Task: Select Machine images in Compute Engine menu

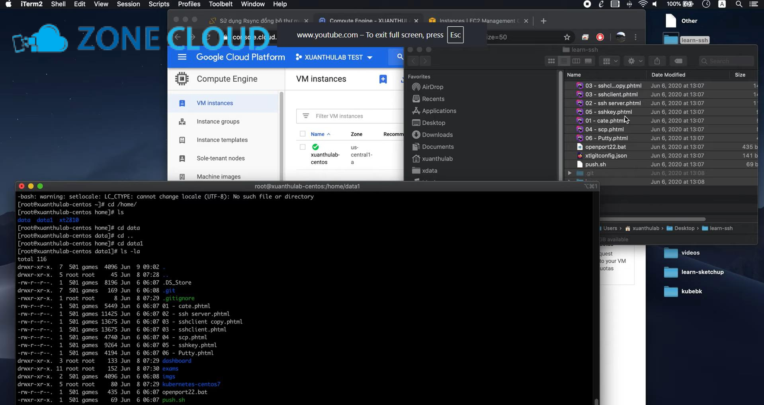Action: pyautogui.click(x=219, y=176)
